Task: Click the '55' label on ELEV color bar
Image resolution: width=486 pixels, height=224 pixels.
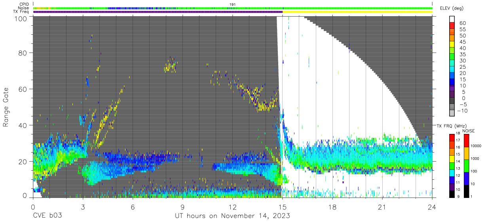Action: (462, 29)
